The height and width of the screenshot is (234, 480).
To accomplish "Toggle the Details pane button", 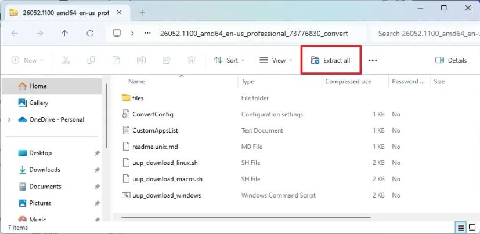I will click(x=451, y=60).
